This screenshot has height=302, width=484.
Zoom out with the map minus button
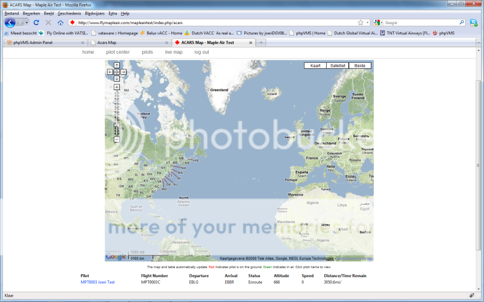(117, 140)
